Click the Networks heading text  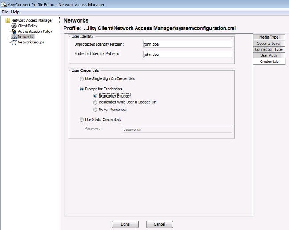tap(76, 20)
